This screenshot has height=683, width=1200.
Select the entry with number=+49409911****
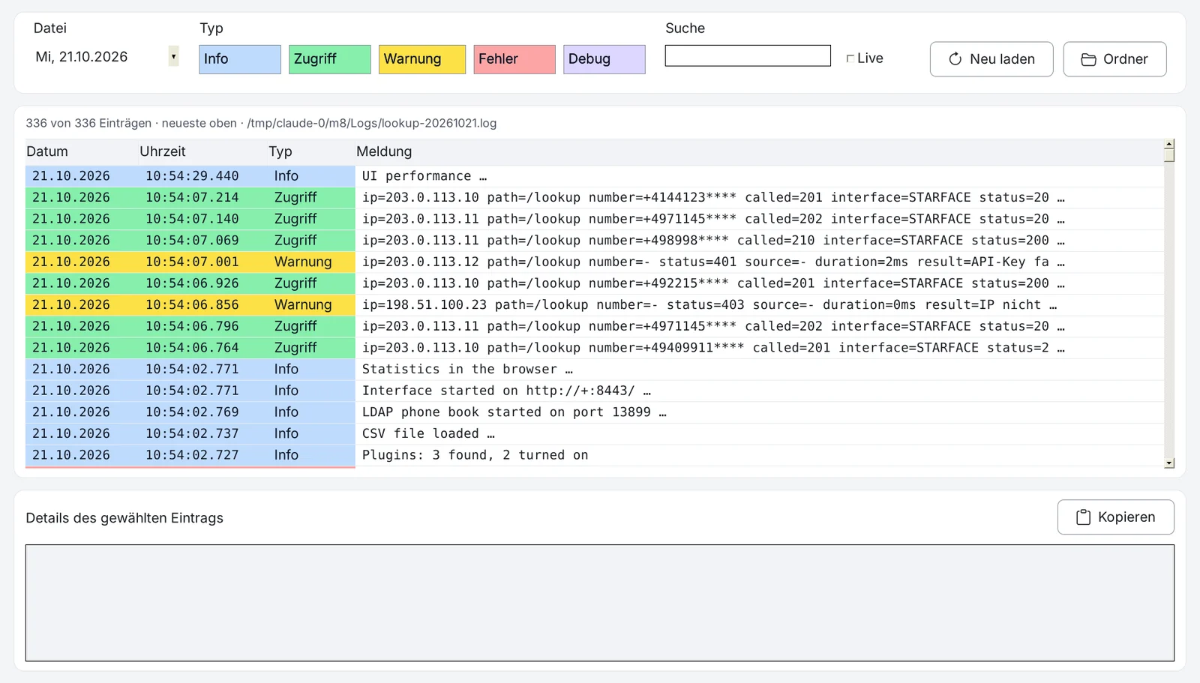[594, 348]
